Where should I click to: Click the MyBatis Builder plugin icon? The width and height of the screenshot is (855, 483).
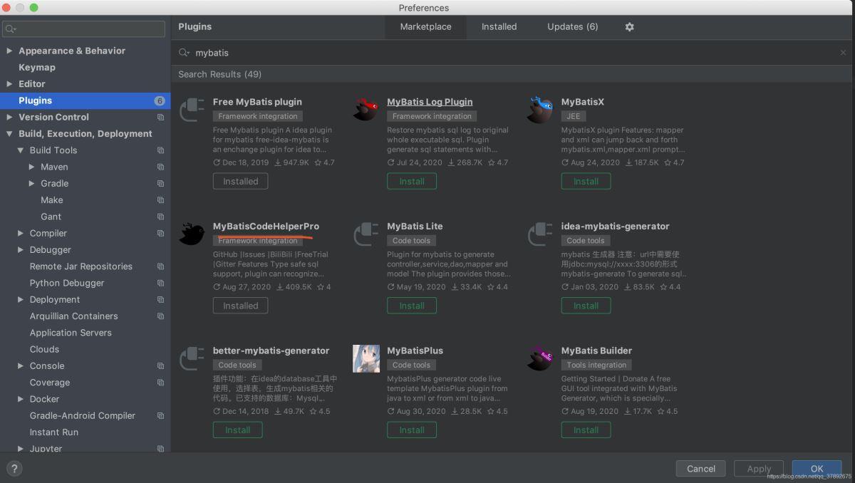tap(540, 358)
